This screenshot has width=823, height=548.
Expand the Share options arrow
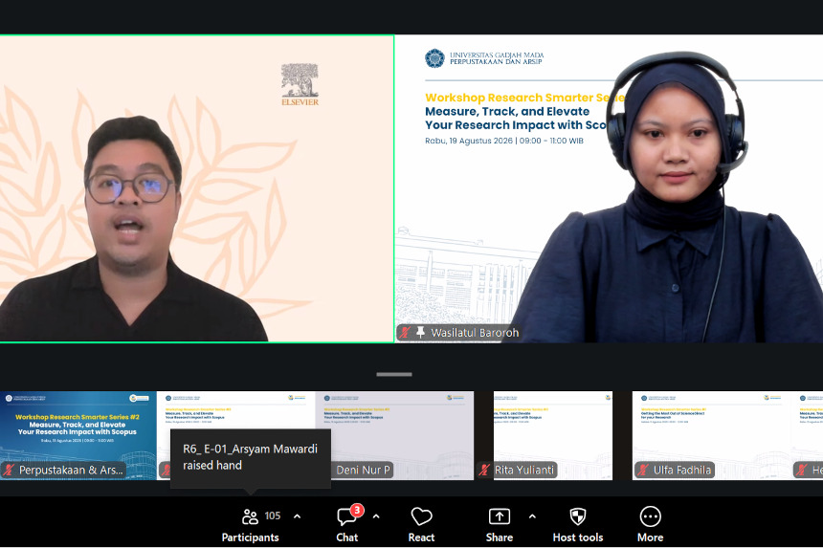532,516
